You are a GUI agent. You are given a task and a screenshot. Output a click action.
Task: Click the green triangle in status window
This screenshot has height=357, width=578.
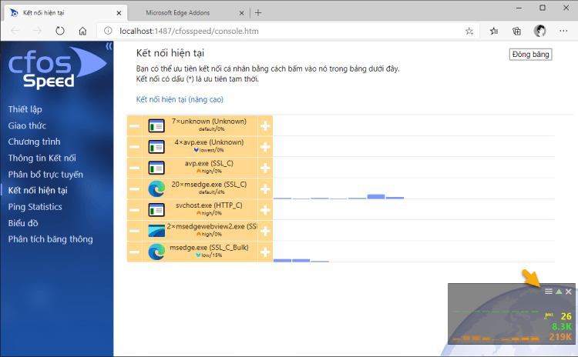coord(559,292)
